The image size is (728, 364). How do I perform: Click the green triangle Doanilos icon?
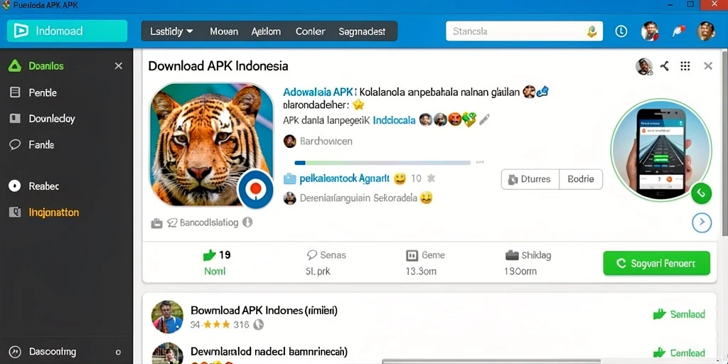15,66
